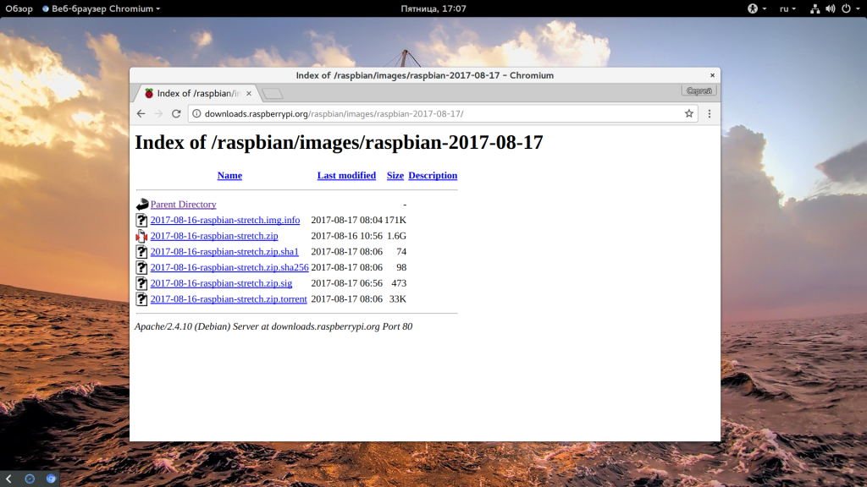The width and height of the screenshot is (867, 487).
Task: Click the site information icon in address bar
Action: point(196,113)
